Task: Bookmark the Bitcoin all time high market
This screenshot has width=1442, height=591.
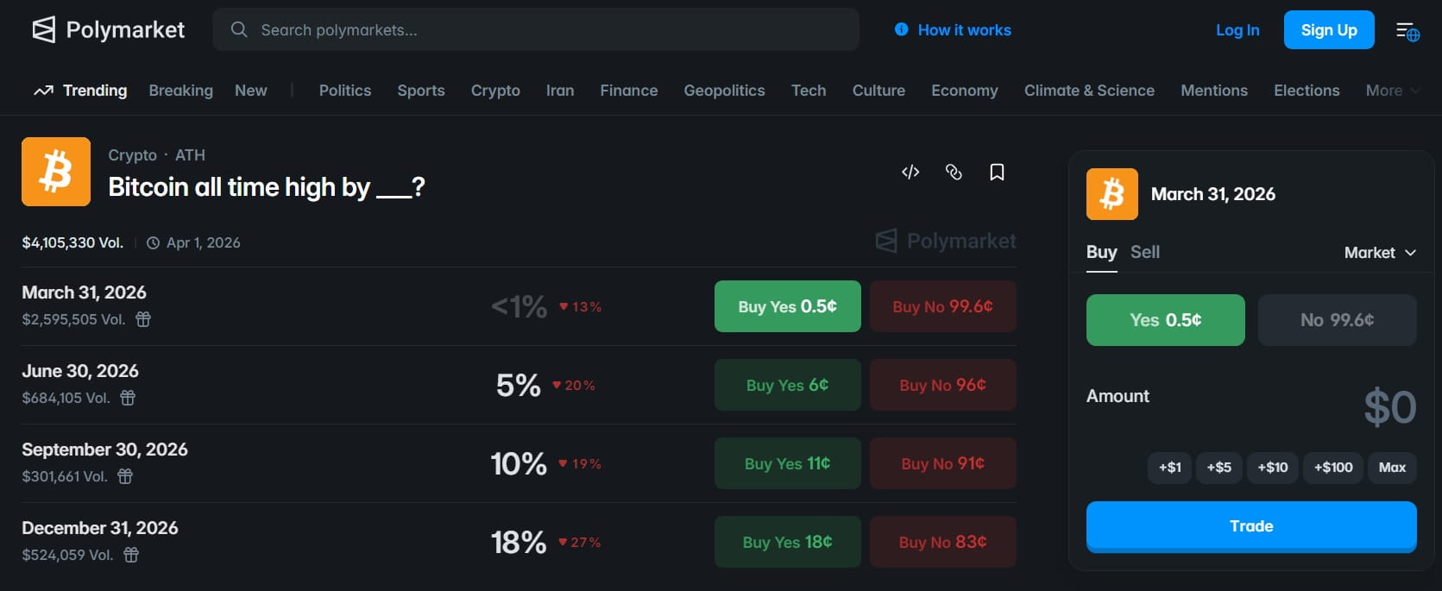Action: pos(997,173)
